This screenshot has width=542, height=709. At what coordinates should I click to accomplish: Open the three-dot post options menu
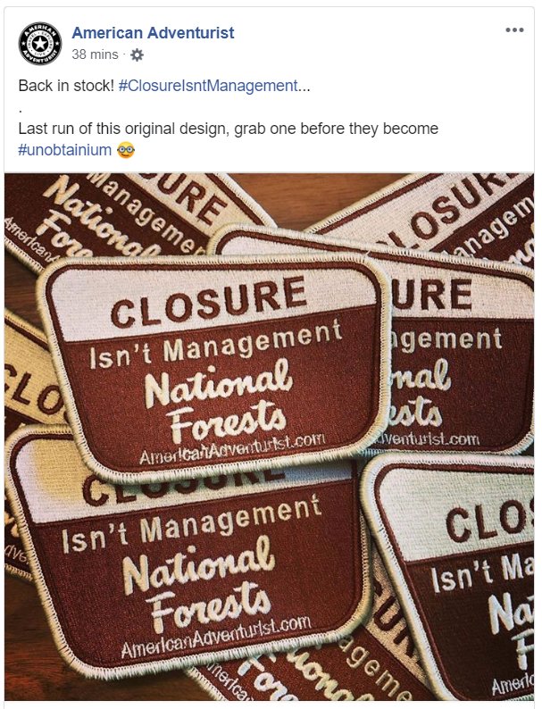(x=514, y=30)
